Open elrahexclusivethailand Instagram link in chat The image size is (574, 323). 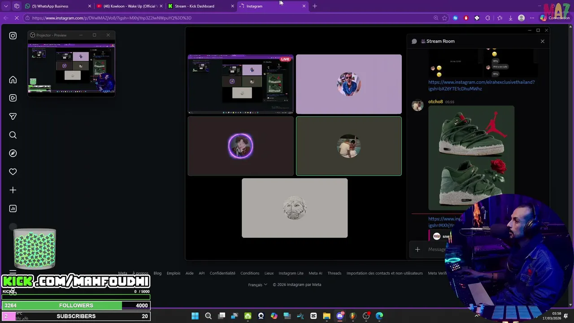pos(481,85)
